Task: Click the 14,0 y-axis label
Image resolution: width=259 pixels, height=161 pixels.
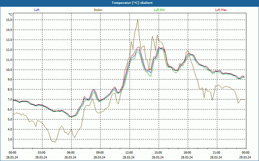Action: [9, 30]
